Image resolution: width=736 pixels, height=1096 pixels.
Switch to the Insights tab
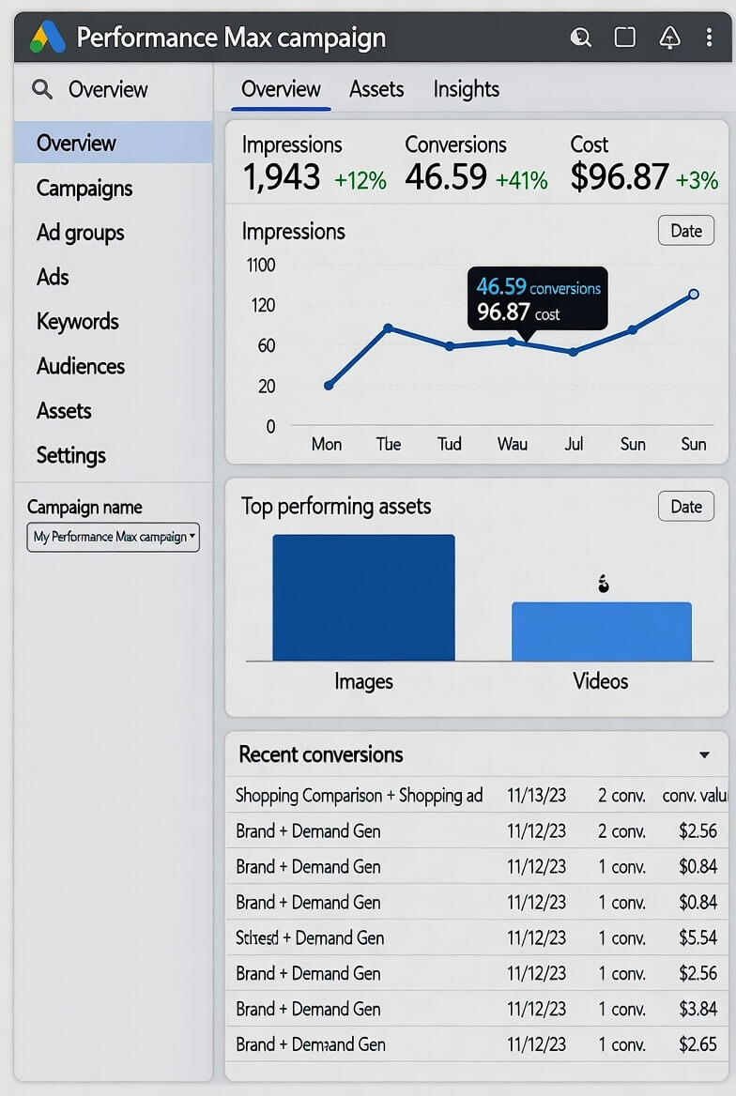466,89
